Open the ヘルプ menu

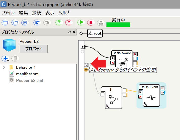(x=64, y=13)
